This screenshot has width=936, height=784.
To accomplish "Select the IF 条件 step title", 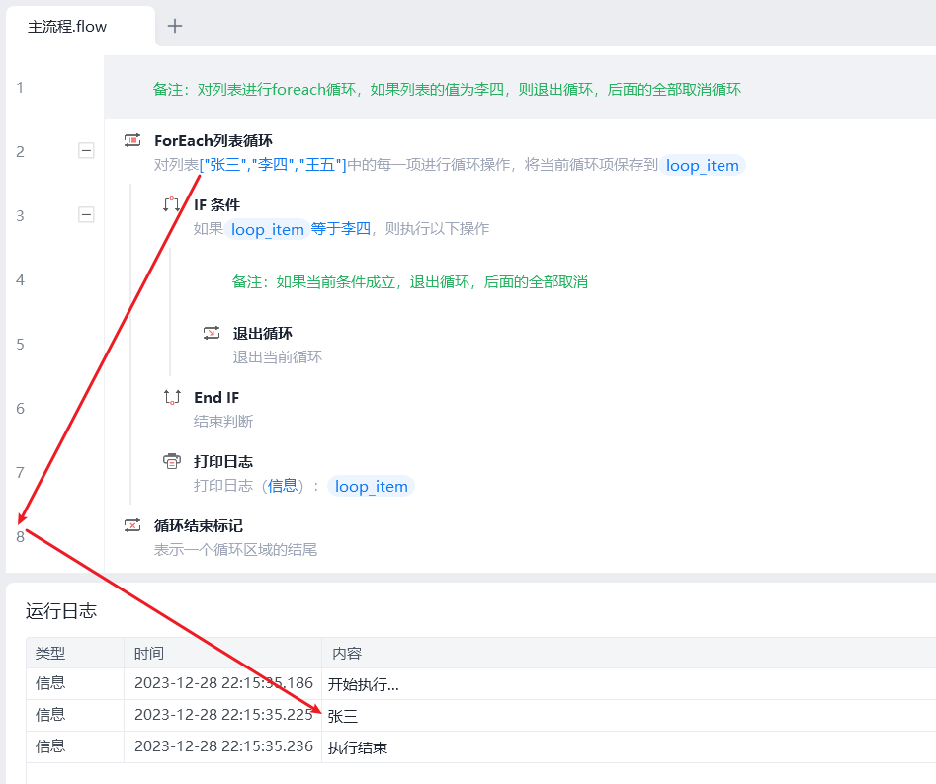I will click(216, 205).
